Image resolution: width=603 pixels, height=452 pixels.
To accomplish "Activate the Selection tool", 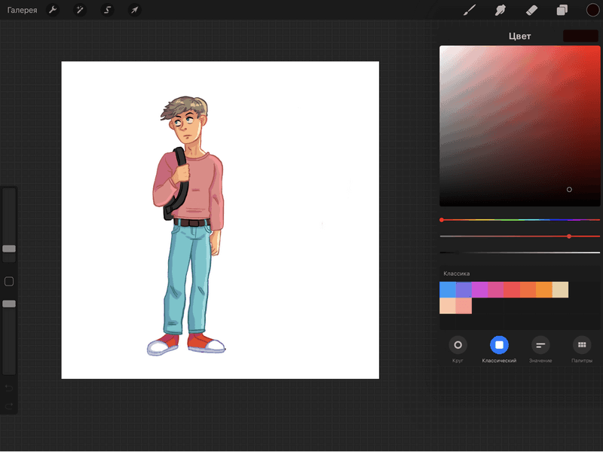I will (x=106, y=11).
